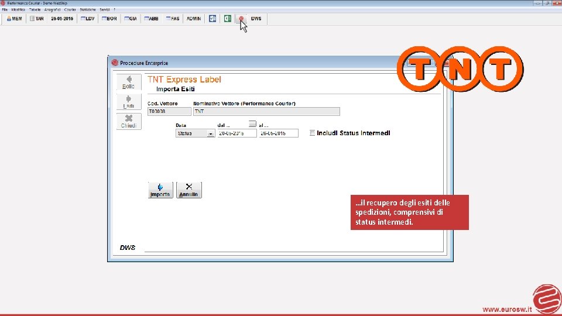Expand the Data Status dropdown

[x=210, y=133]
